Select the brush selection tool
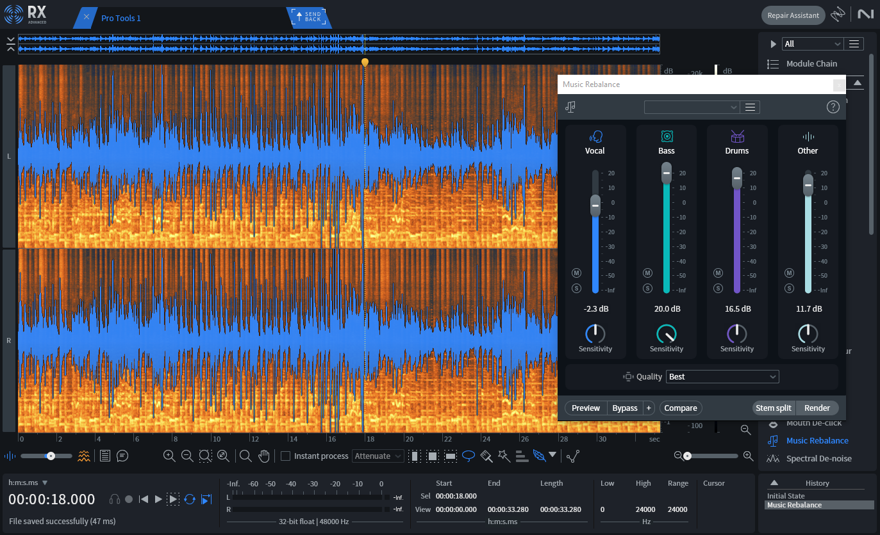This screenshot has width=880, height=535. click(486, 456)
